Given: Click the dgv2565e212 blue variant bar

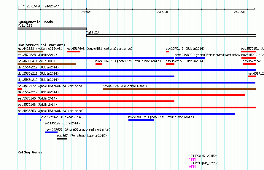Looking at the screenshot, I should (96, 76).
